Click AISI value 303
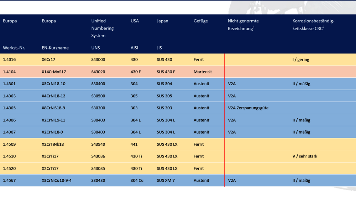The width and height of the screenshot is (356, 202). pos(134,108)
